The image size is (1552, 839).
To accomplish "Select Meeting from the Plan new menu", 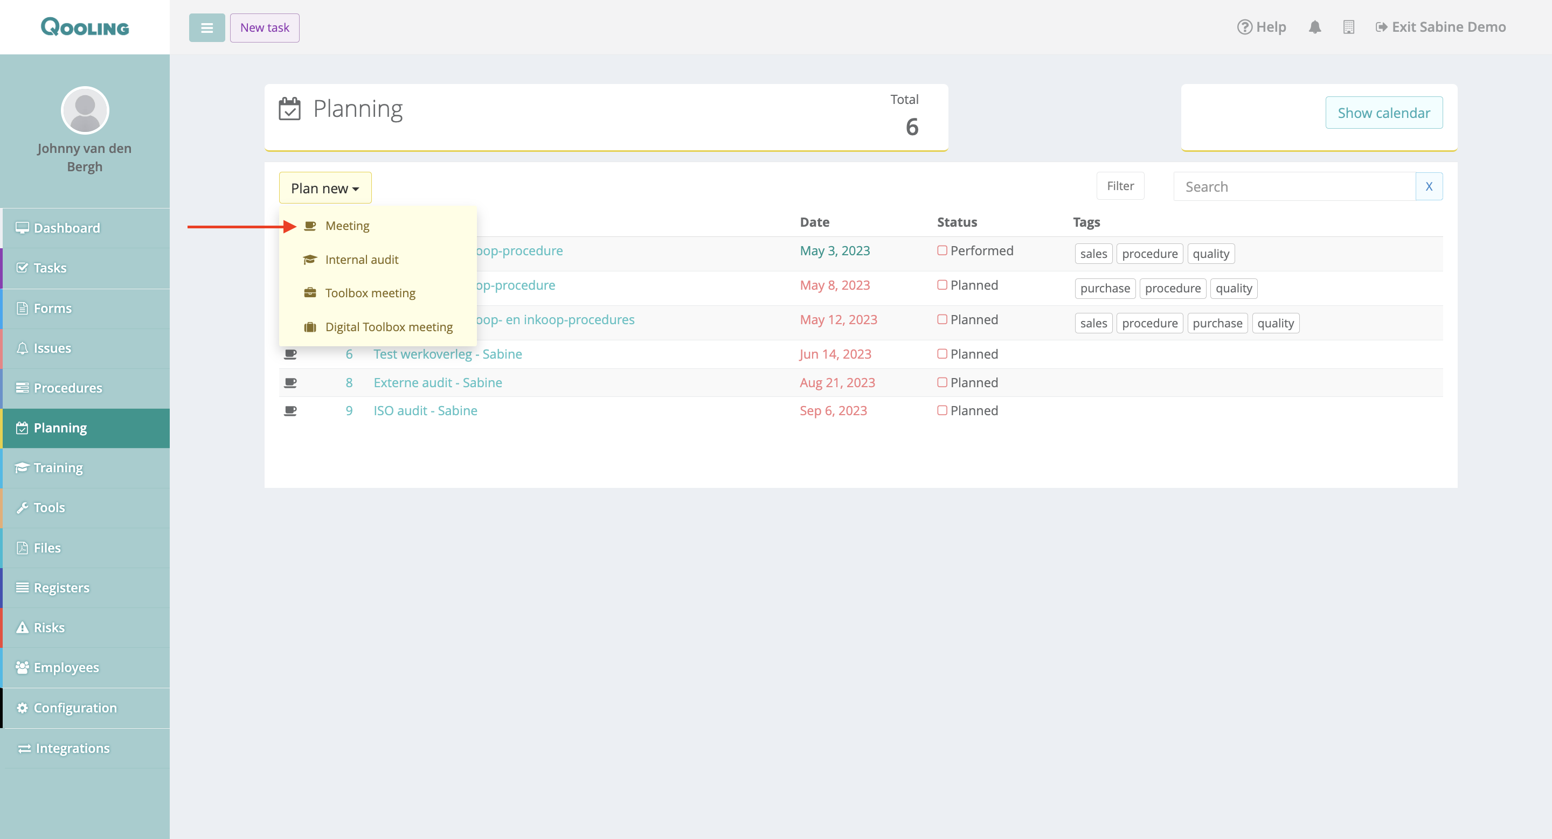I will (347, 226).
